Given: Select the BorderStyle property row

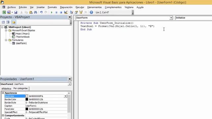Looking at the screenshot, I should tap(36, 102).
